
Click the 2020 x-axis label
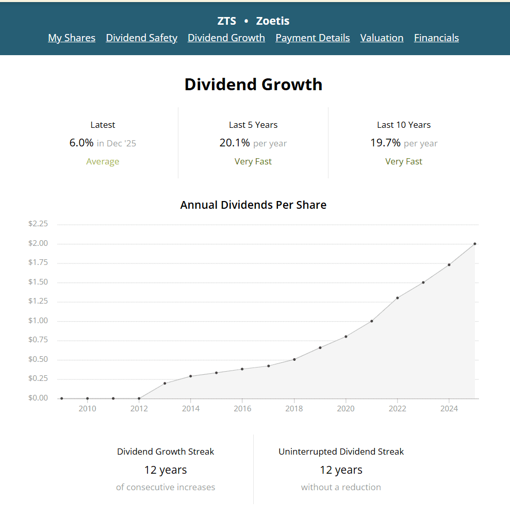coord(346,409)
